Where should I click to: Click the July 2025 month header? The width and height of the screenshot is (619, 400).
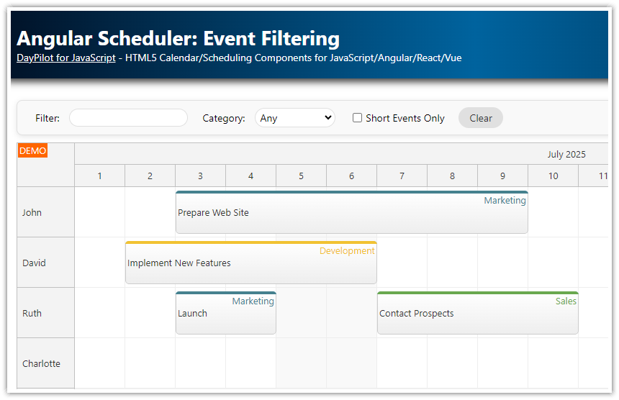click(x=566, y=154)
